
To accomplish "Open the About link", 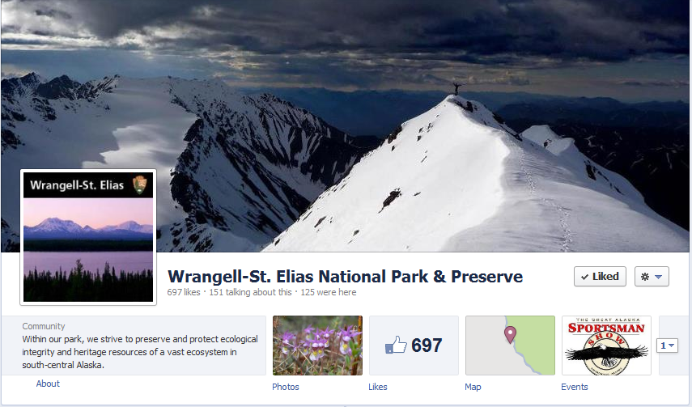I will coord(48,384).
